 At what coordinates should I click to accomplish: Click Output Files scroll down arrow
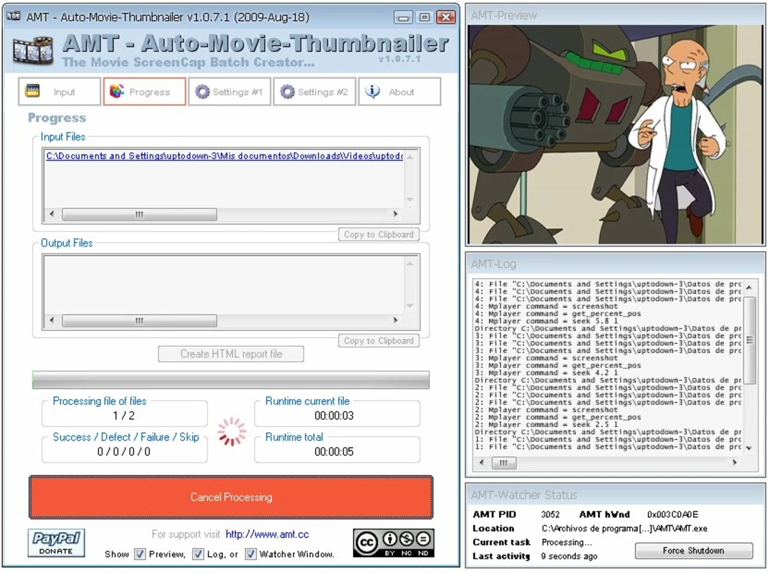pos(410,306)
